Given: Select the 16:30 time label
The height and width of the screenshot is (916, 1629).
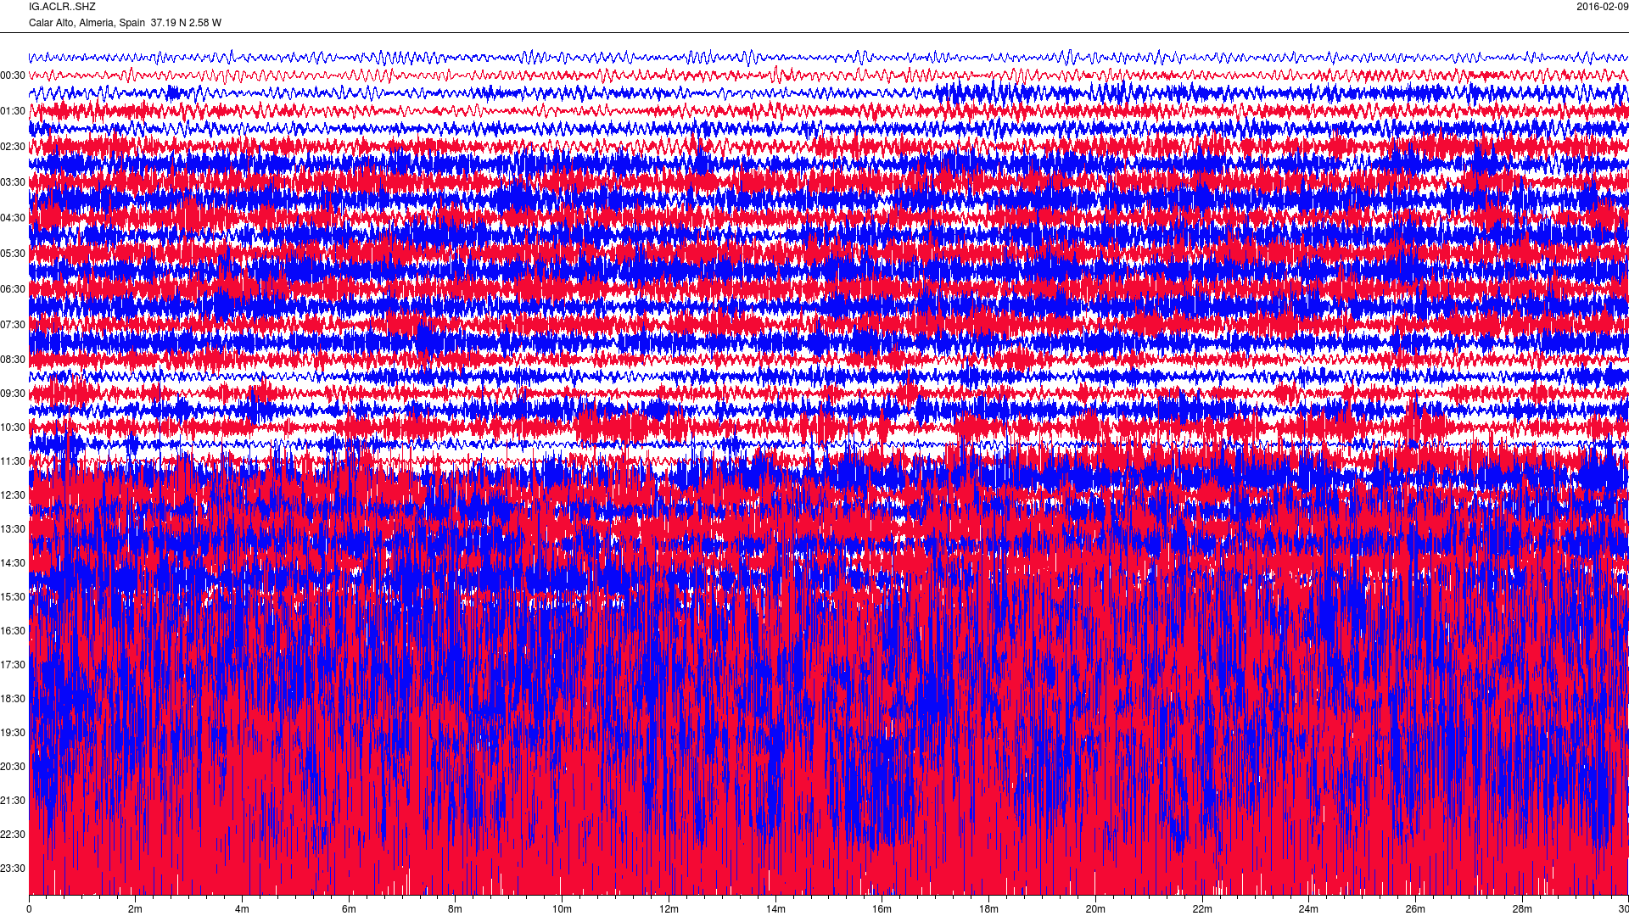Looking at the screenshot, I should pyautogui.click(x=13, y=631).
